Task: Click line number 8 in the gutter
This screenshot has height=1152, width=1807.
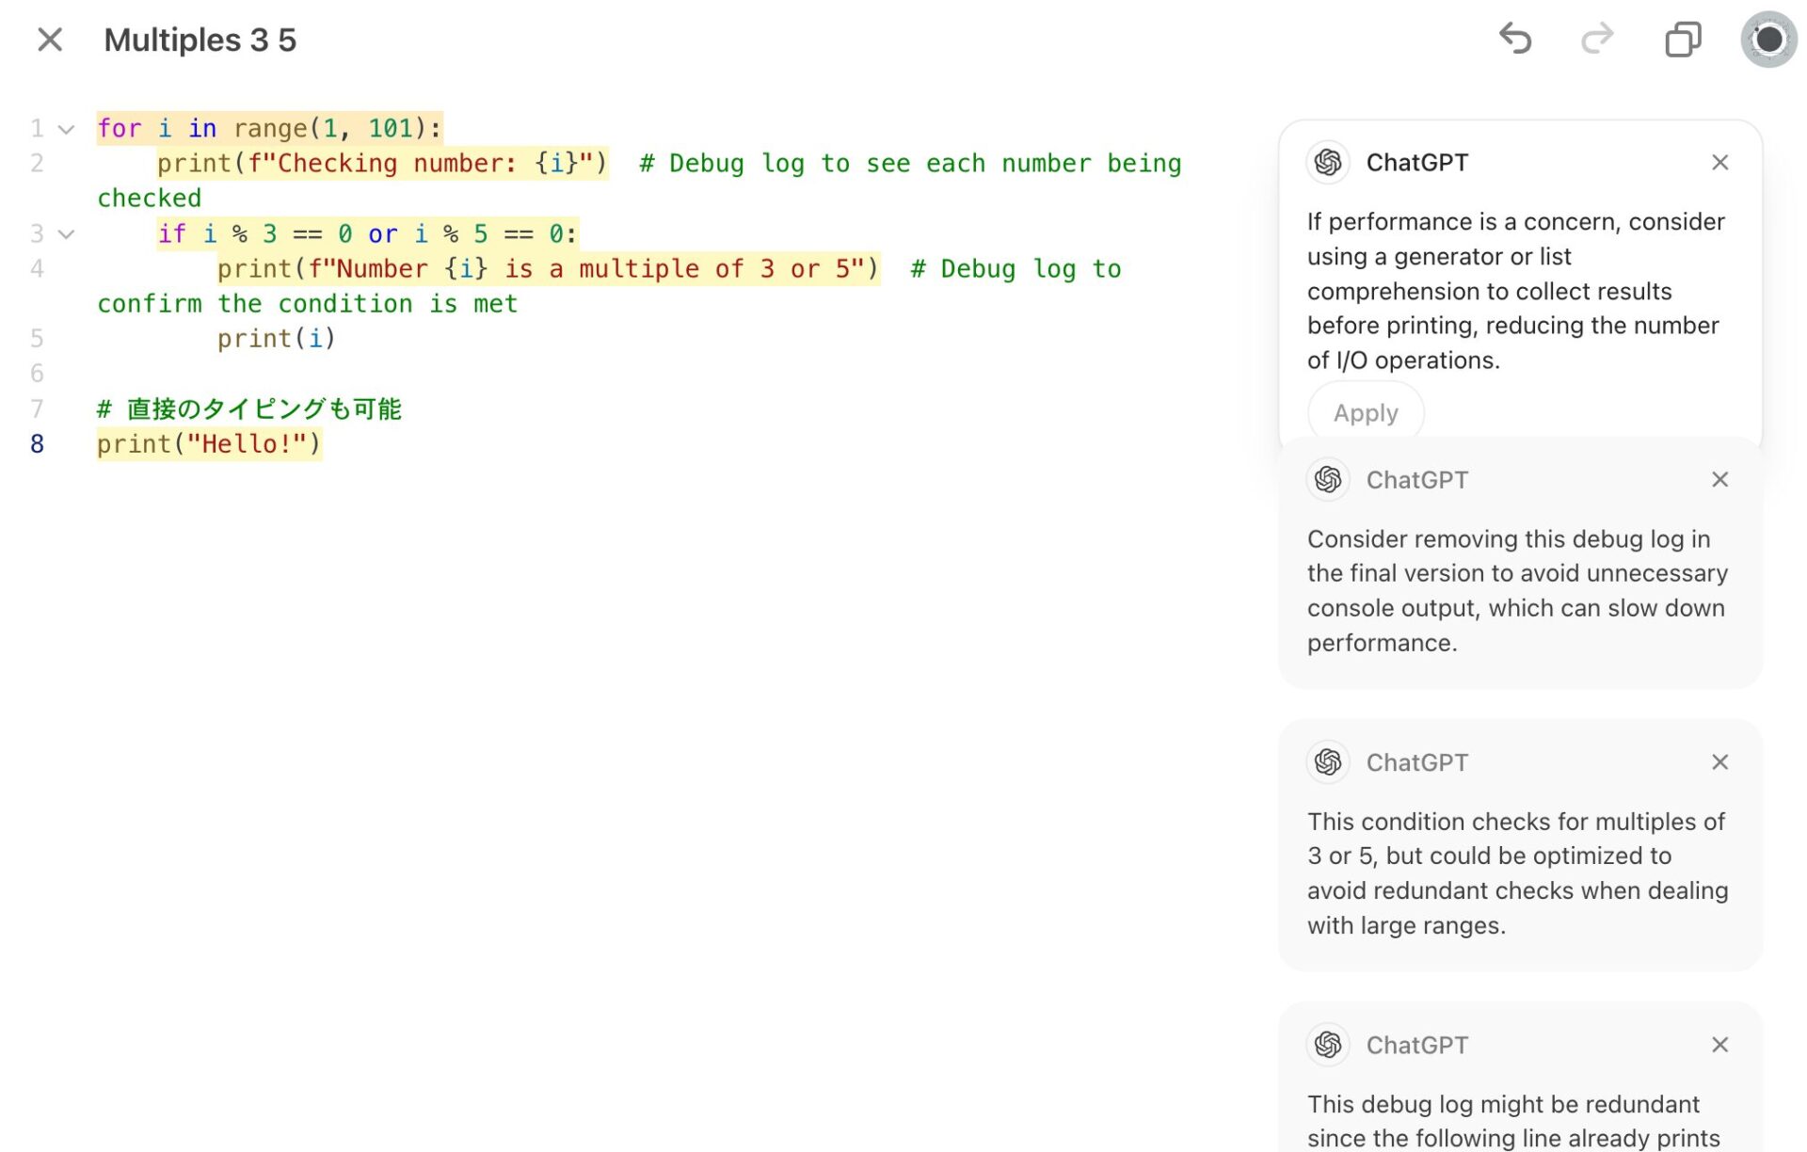Action: coord(37,444)
